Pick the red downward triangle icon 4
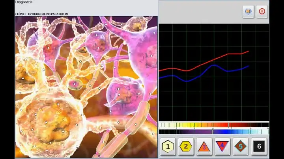Screen dimensions: 284x159 coord(222,146)
